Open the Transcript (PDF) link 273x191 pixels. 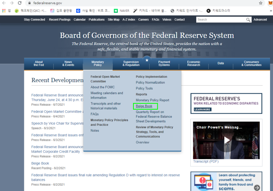click(206, 161)
